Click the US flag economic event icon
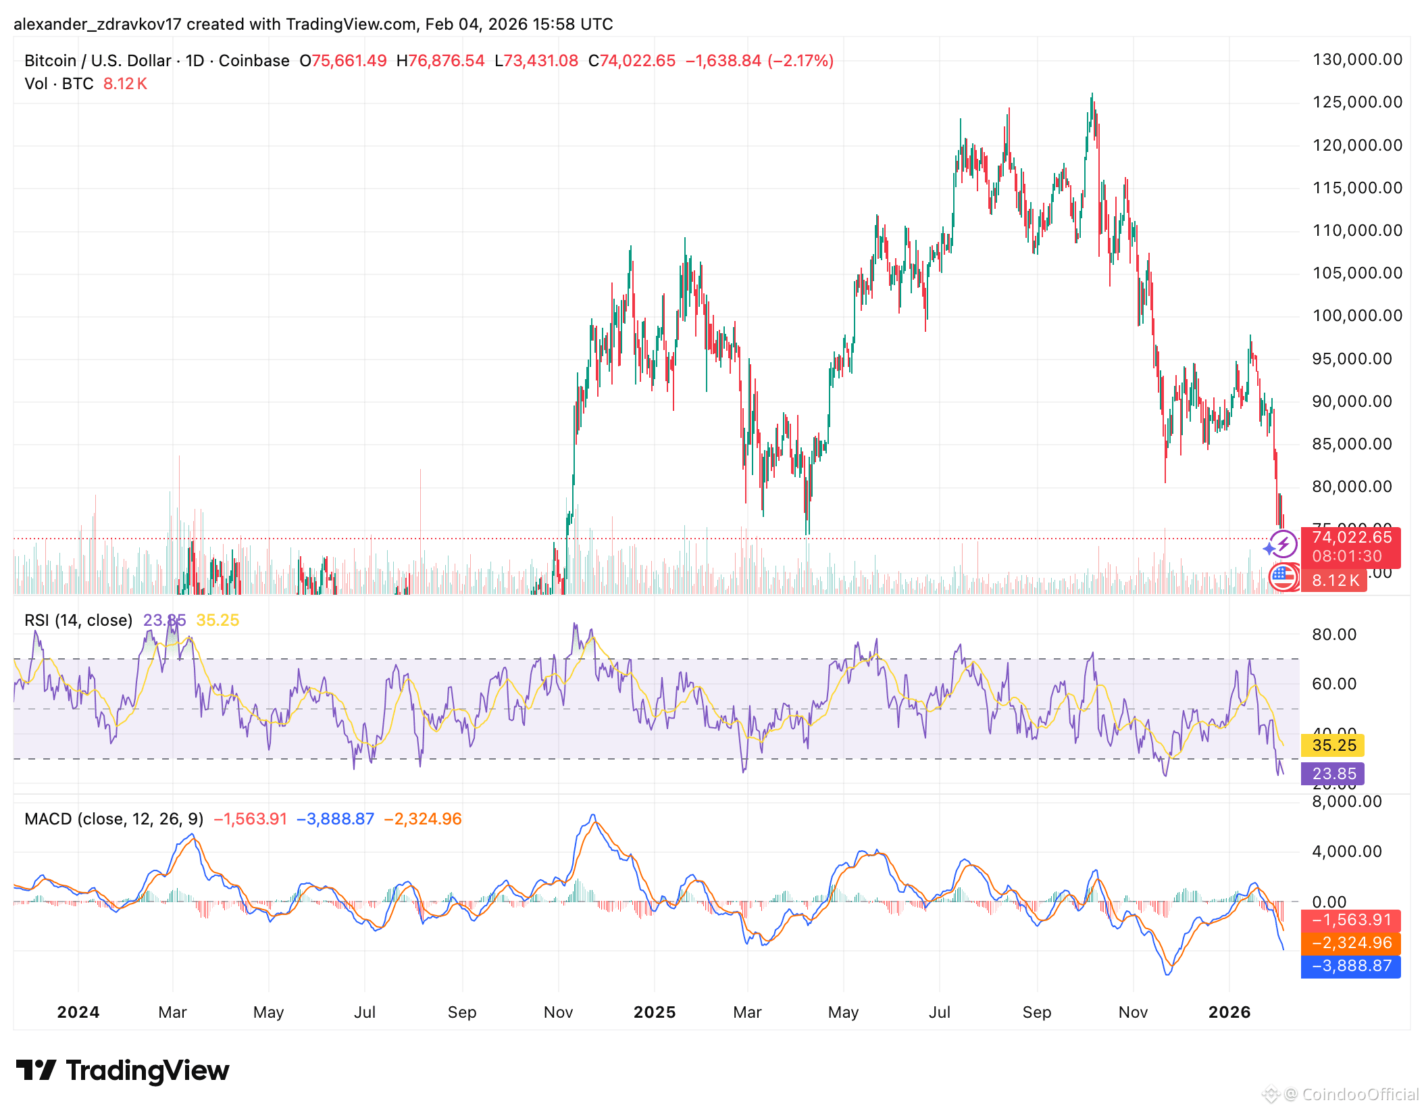 [x=1283, y=578]
